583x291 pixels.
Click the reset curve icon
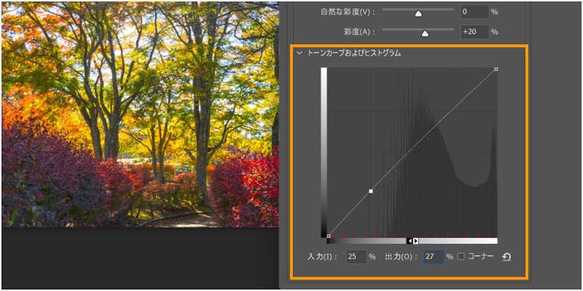506,257
